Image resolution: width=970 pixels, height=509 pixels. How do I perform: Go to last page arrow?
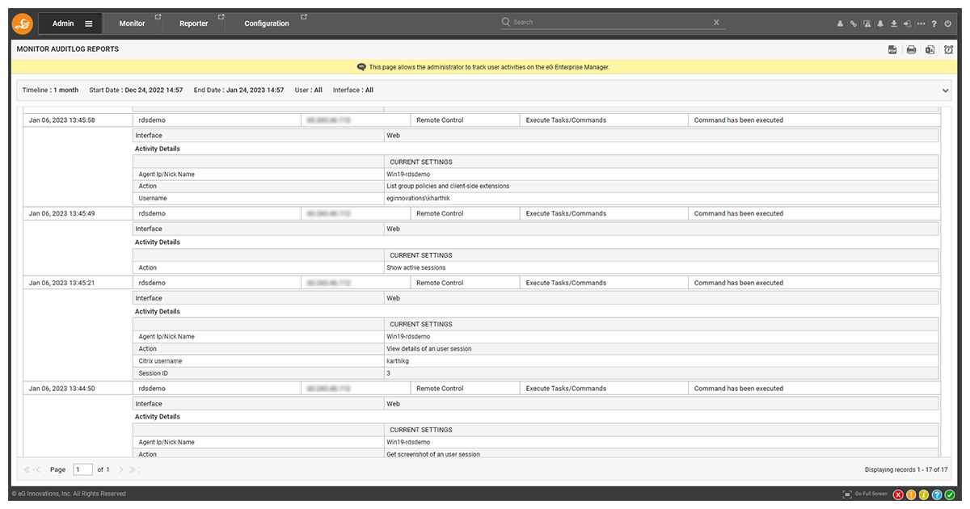click(x=133, y=469)
